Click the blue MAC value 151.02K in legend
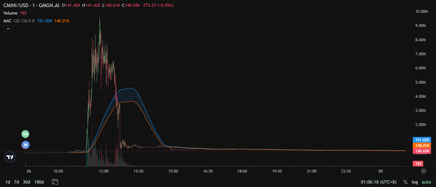 tap(44, 21)
